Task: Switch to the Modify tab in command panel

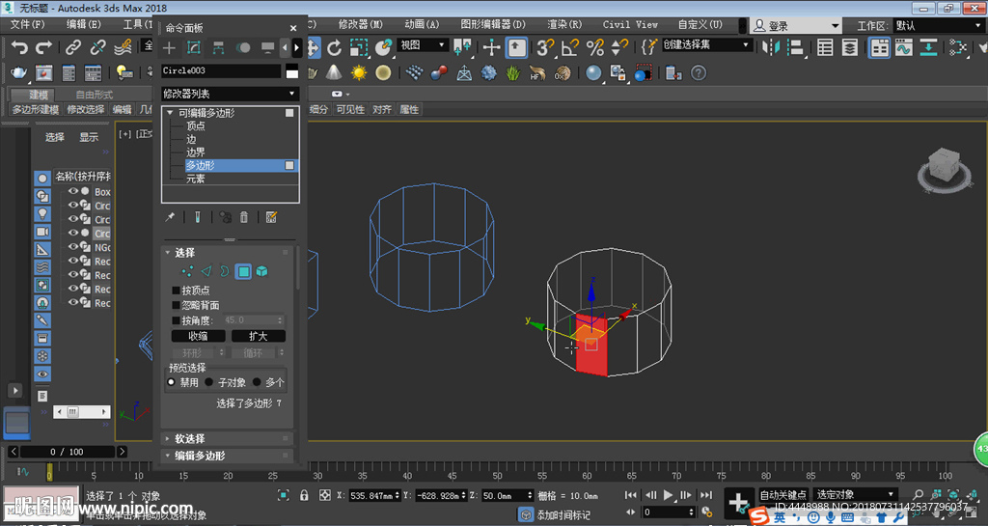Action: 193,48
